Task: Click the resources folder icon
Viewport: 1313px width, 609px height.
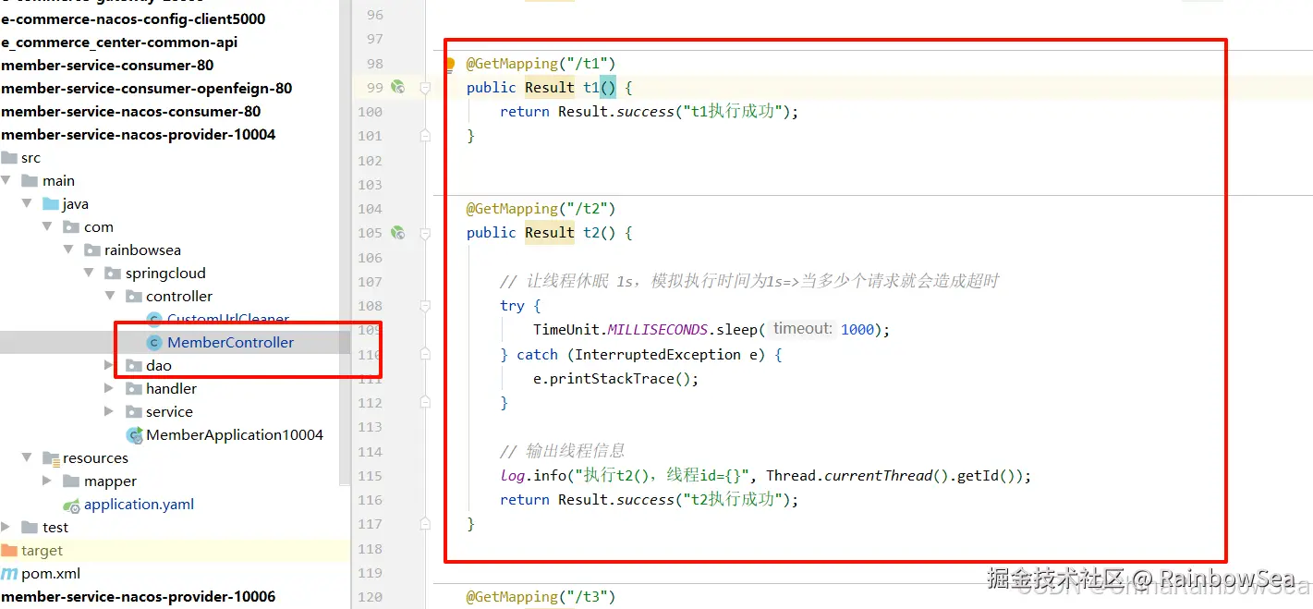Action: click(51, 458)
